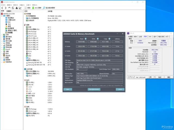The width and height of the screenshot is (174, 130).
Task: Switch to CPU-Z 处理器 tab
Action: coord(130,37)
